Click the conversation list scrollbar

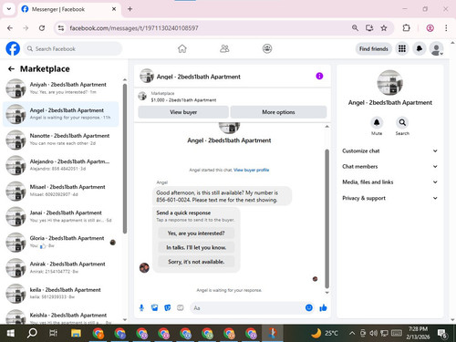click(x=125, y=159)
